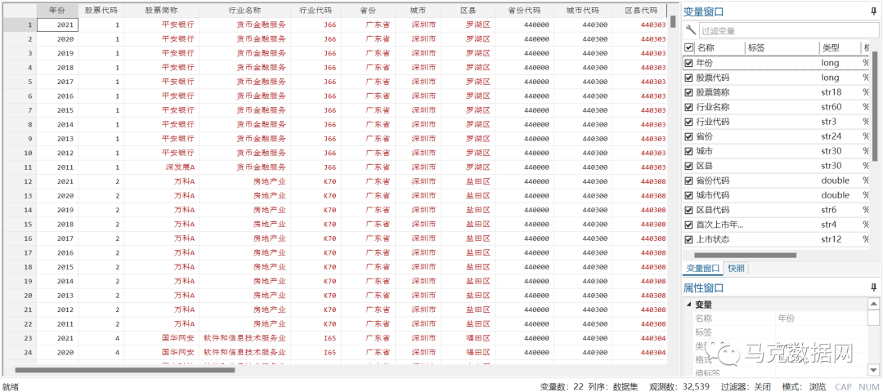Click 变量数: 22 in status bar

pos(562,386)
